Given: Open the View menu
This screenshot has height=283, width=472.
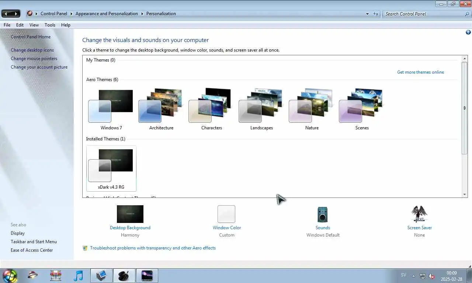Looking at the screenshot, I should pos(34,25).
